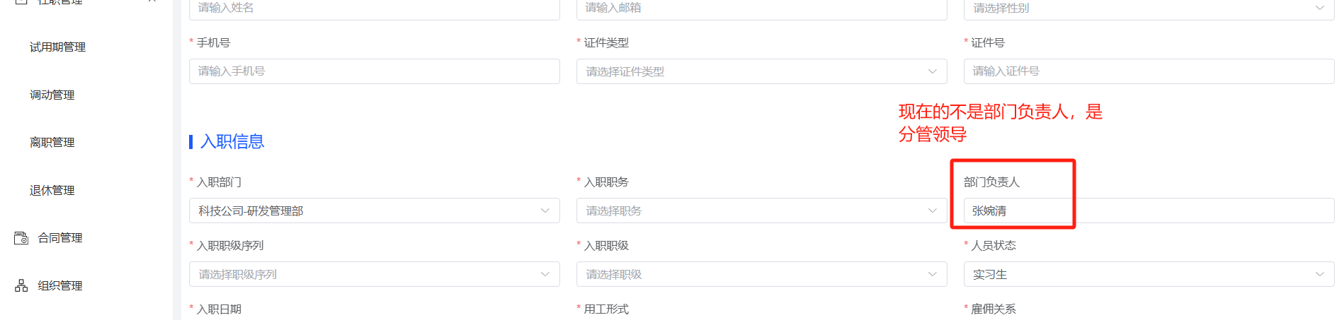This screenshot has width=1337, height=320.
Task: Click the 部门负责人 field containing 张婉清
Action: pos(1148,211)
